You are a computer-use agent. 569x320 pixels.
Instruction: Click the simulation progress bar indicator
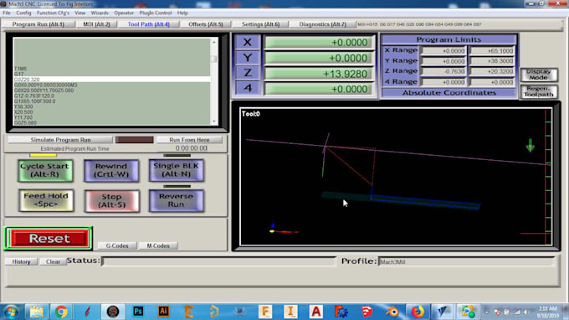(135, 140)
